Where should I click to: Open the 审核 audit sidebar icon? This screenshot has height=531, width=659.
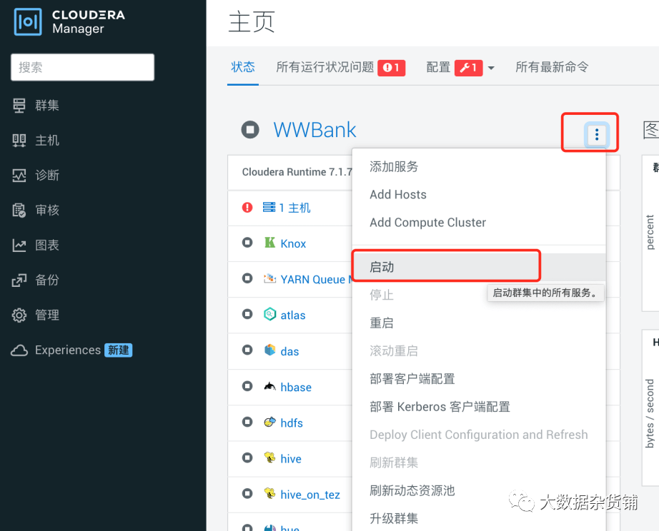point(19,210)
